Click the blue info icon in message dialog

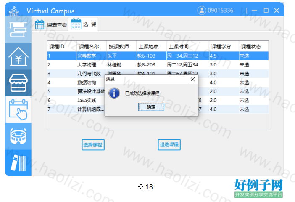[114, 93]
